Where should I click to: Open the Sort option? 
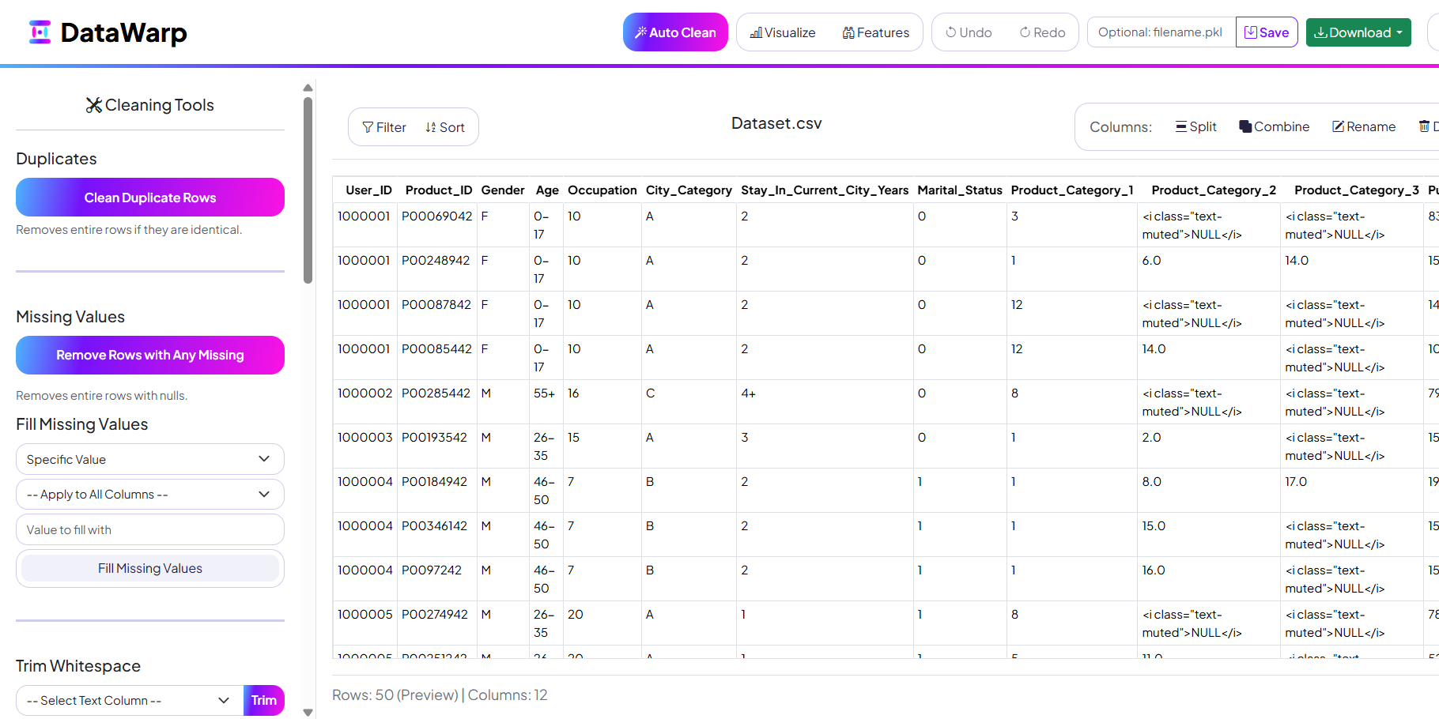tap(445, 127)
